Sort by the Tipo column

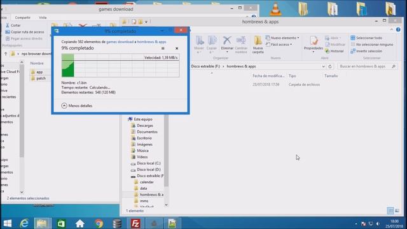(x=293, y=76)
